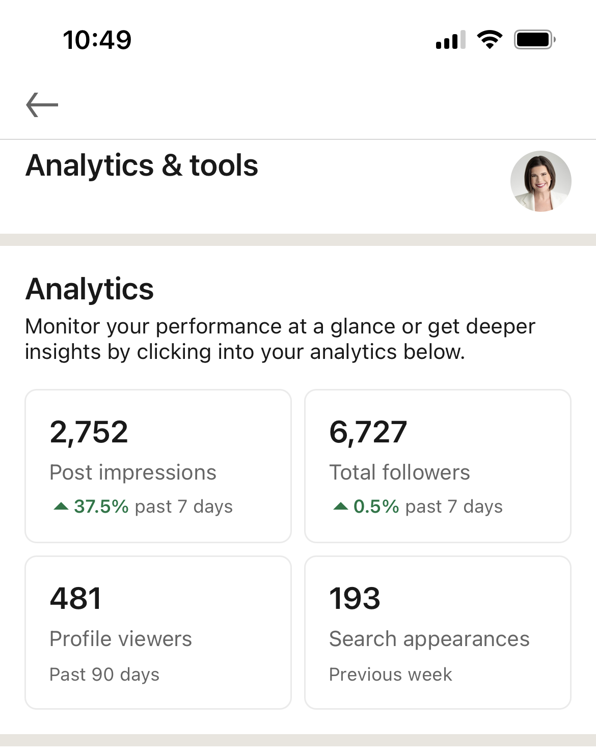The image size is (596, 755).
Task: Tap the Wi-Fi status icon
Action: coord(489,40)
